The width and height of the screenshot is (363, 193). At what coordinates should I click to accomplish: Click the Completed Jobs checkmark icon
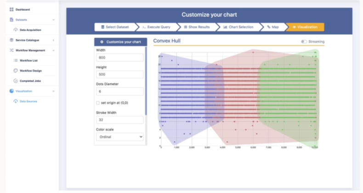(x=16, y=81)
